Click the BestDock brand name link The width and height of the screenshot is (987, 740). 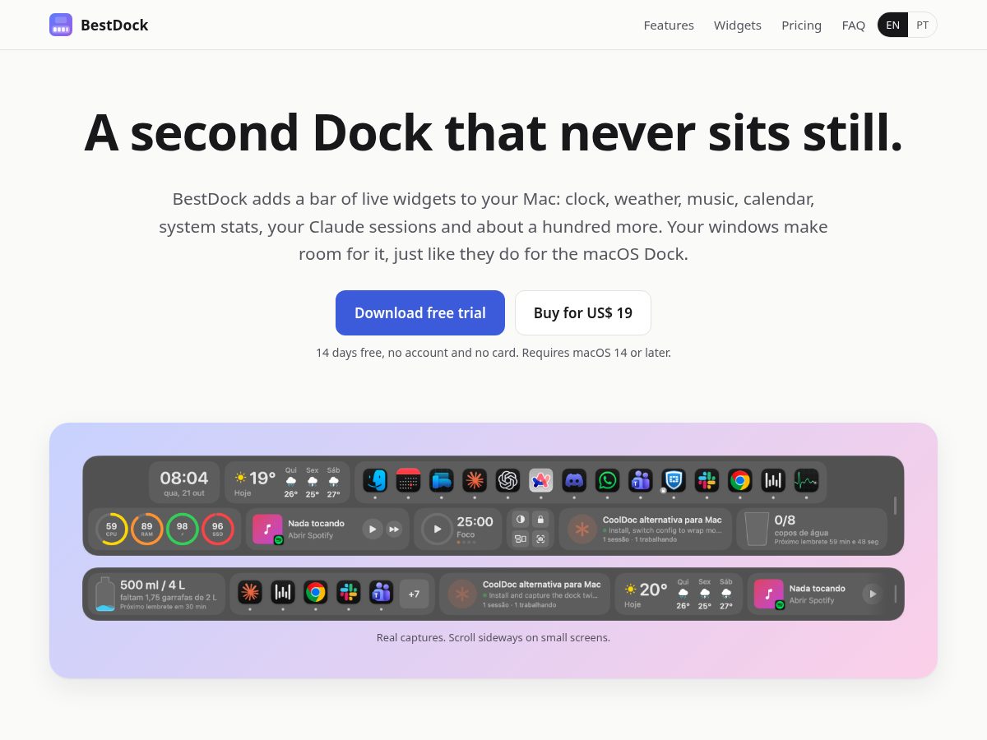coord(114,25)
